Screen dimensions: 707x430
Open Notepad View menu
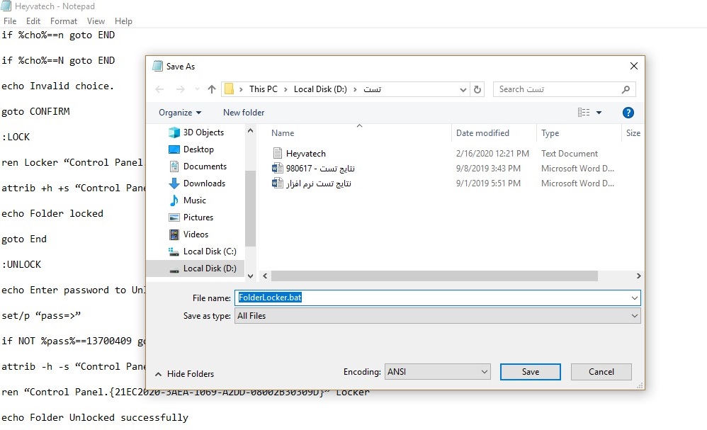pos(96,21)
